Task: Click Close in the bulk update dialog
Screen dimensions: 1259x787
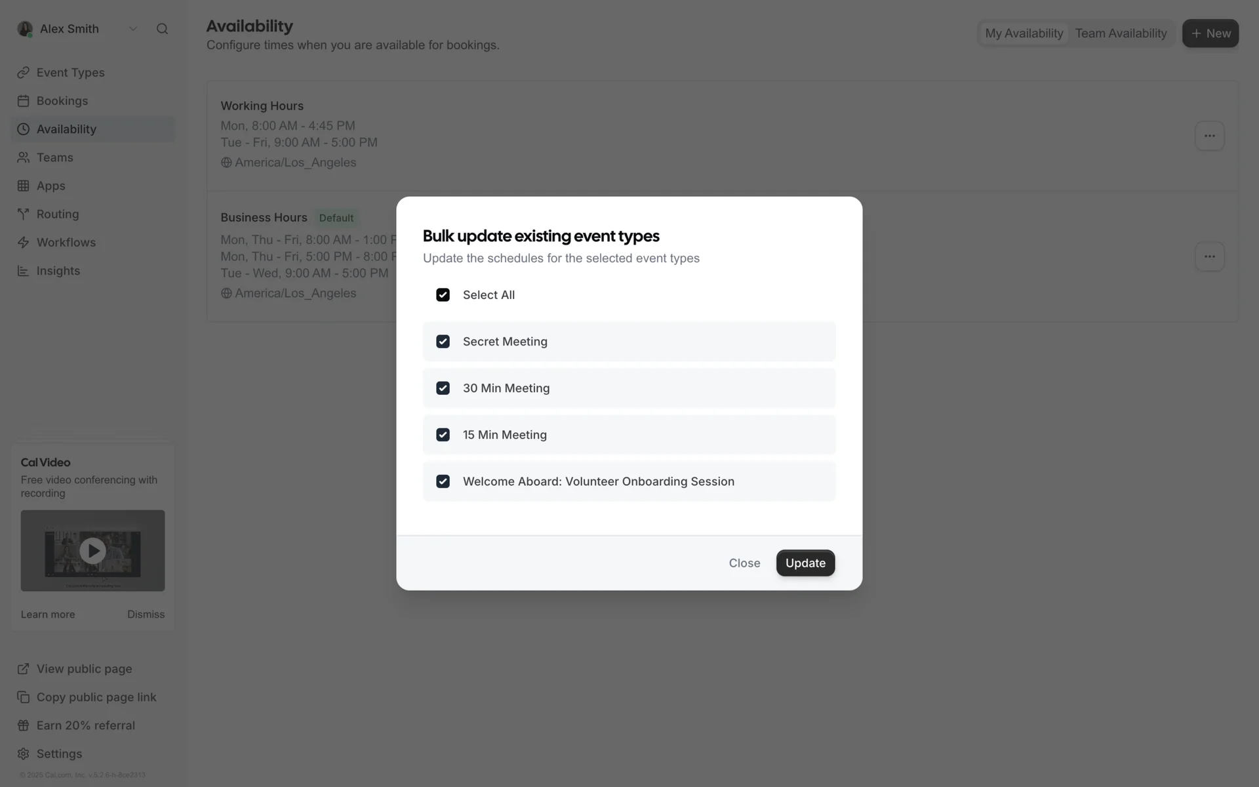Action: tap(744, 563)
